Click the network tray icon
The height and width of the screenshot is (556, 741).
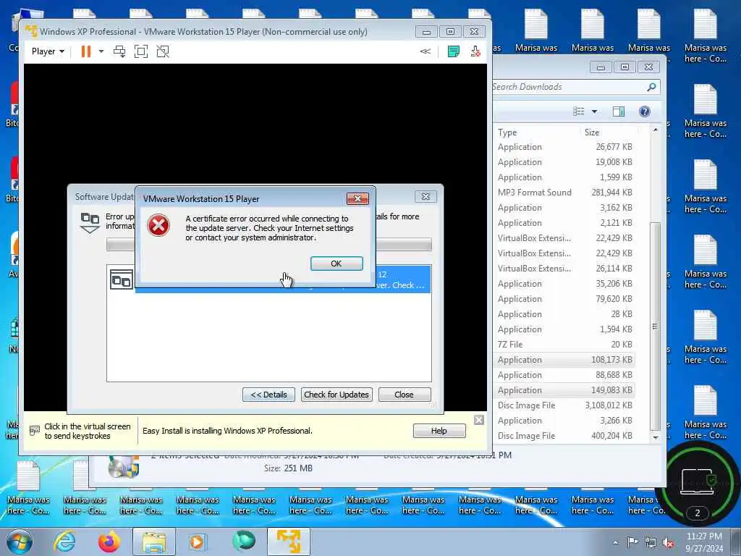(651, 542)
